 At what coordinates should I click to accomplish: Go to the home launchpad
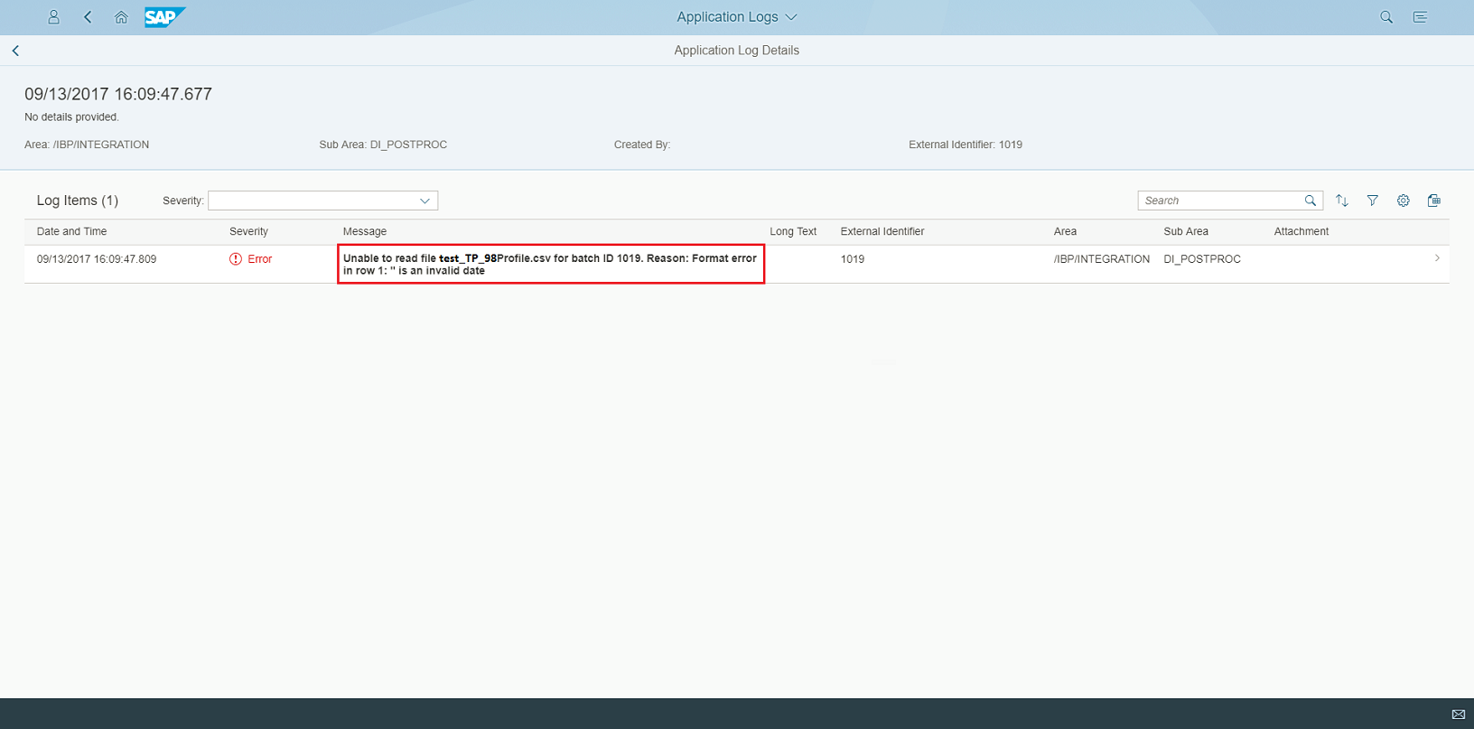tap(121, 17)
